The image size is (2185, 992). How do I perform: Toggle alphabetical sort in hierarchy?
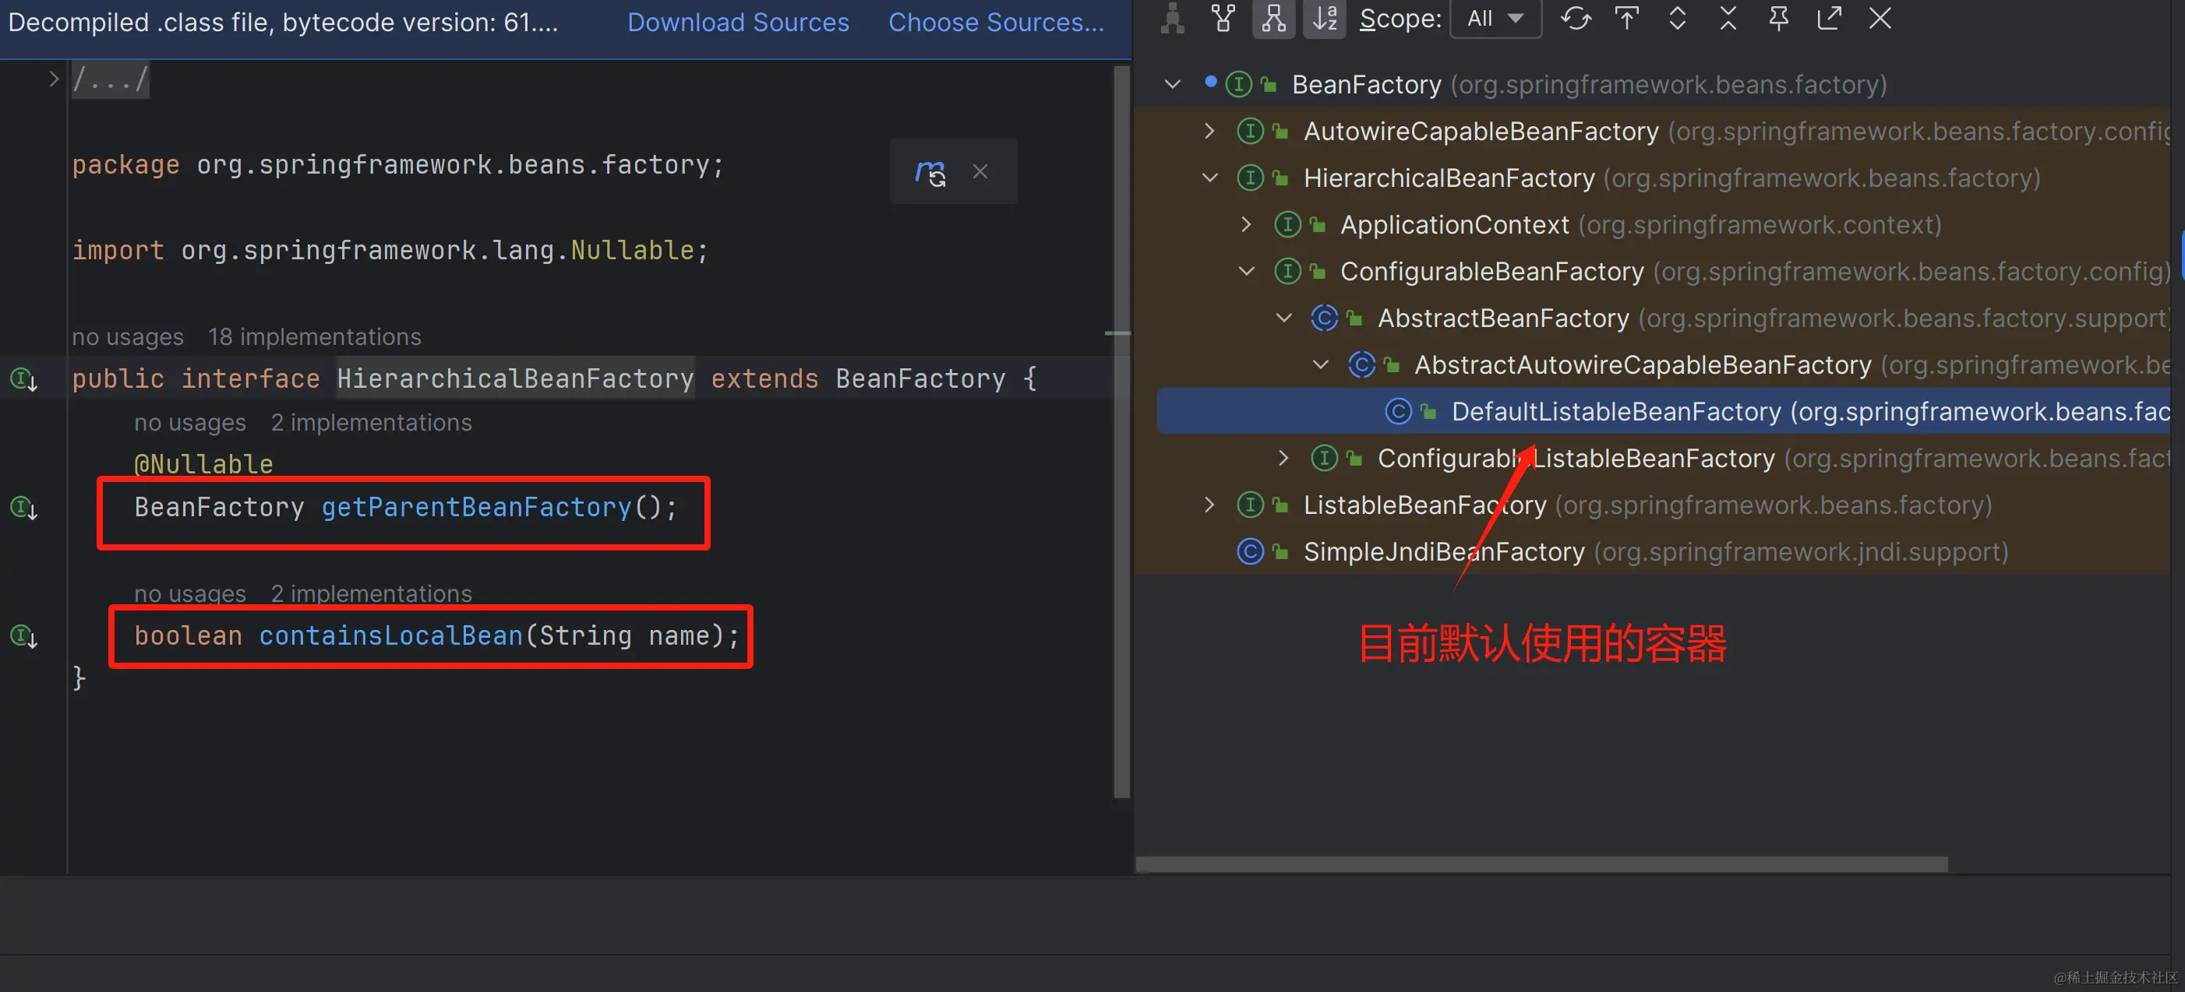click(x=1324, y=18)
